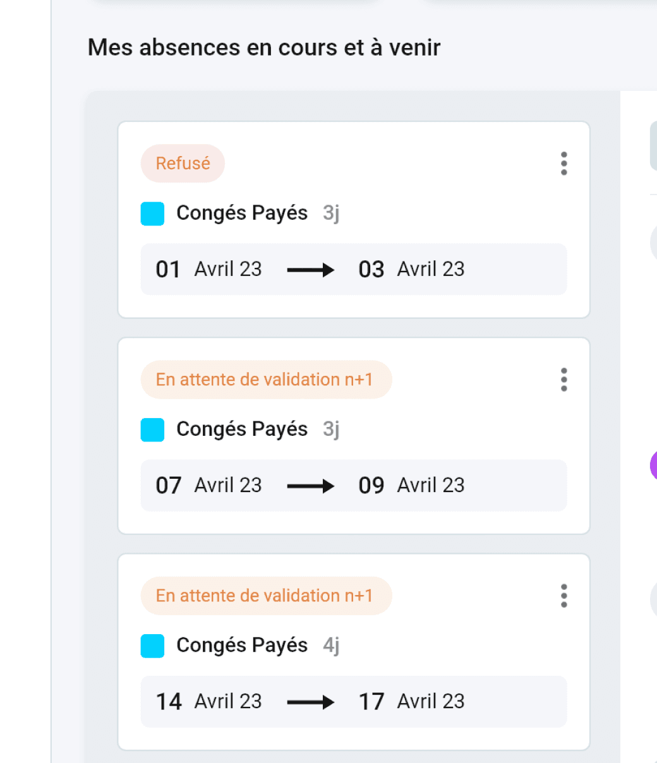Select the end date 17 Avril 23
The image size is (657, 763).
411,702
